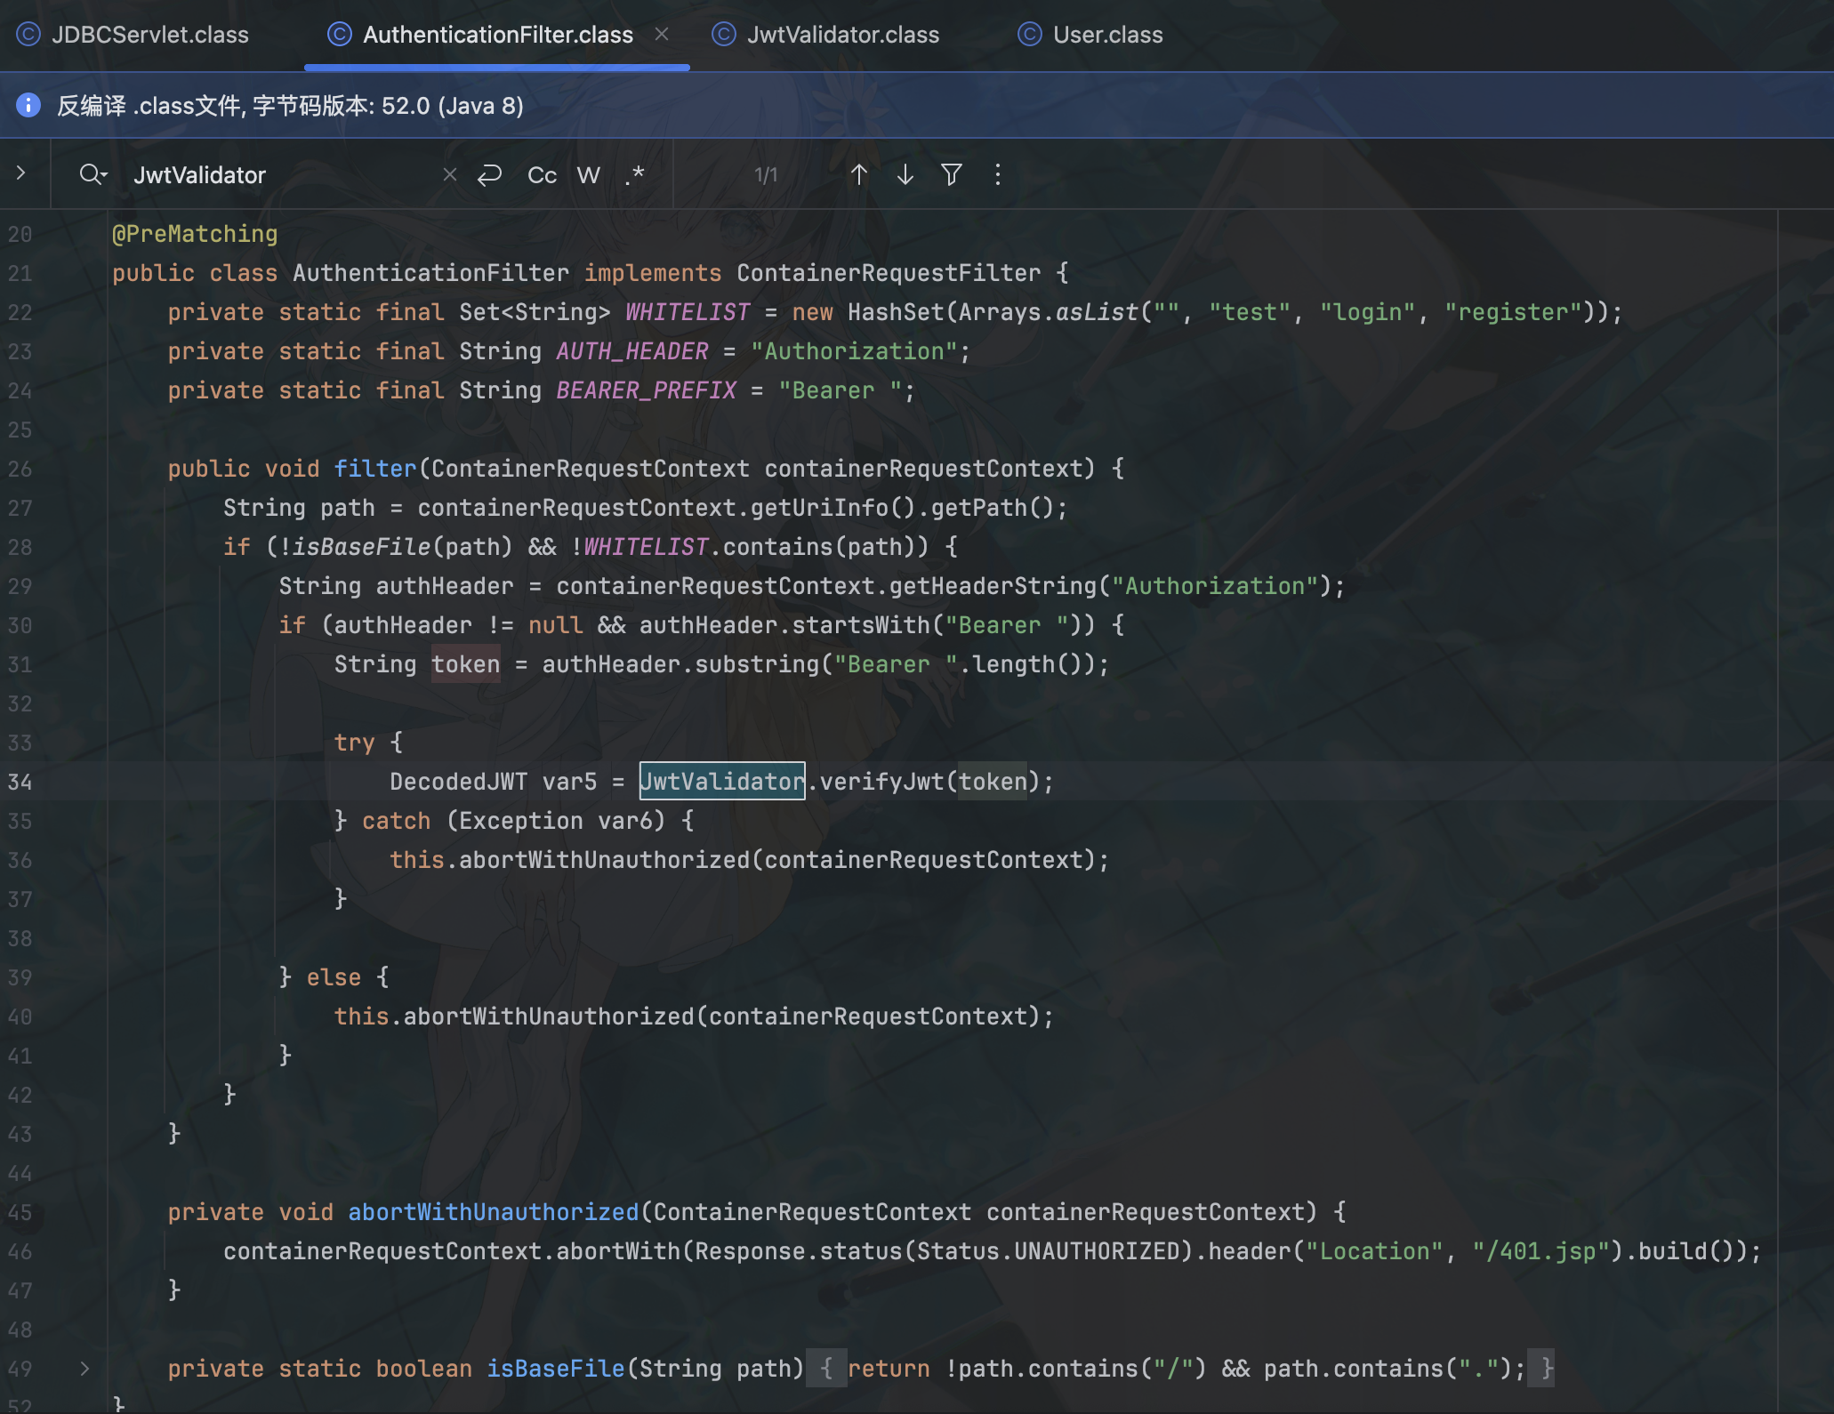Click the abortWithUnauthorized method declaration

(493, 1212)
